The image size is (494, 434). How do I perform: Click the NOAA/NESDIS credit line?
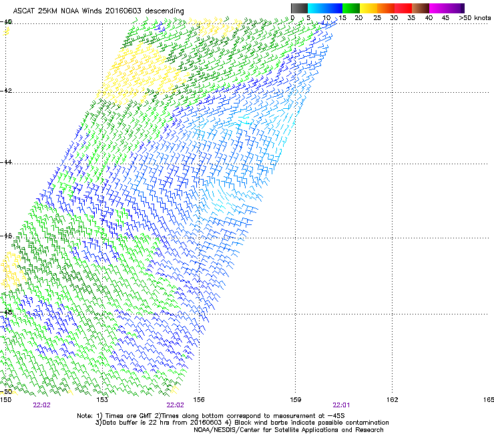click(x=288, y=430)
